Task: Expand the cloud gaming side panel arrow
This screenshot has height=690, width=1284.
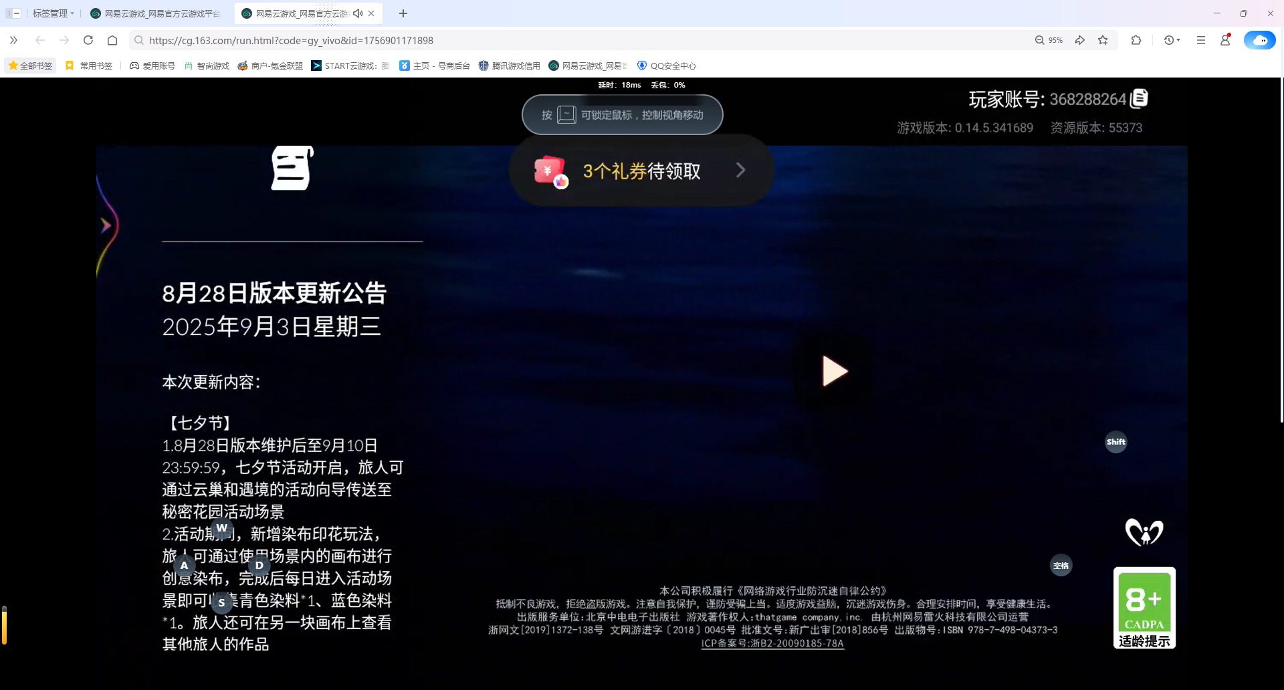Action: (x=106, y=225)
